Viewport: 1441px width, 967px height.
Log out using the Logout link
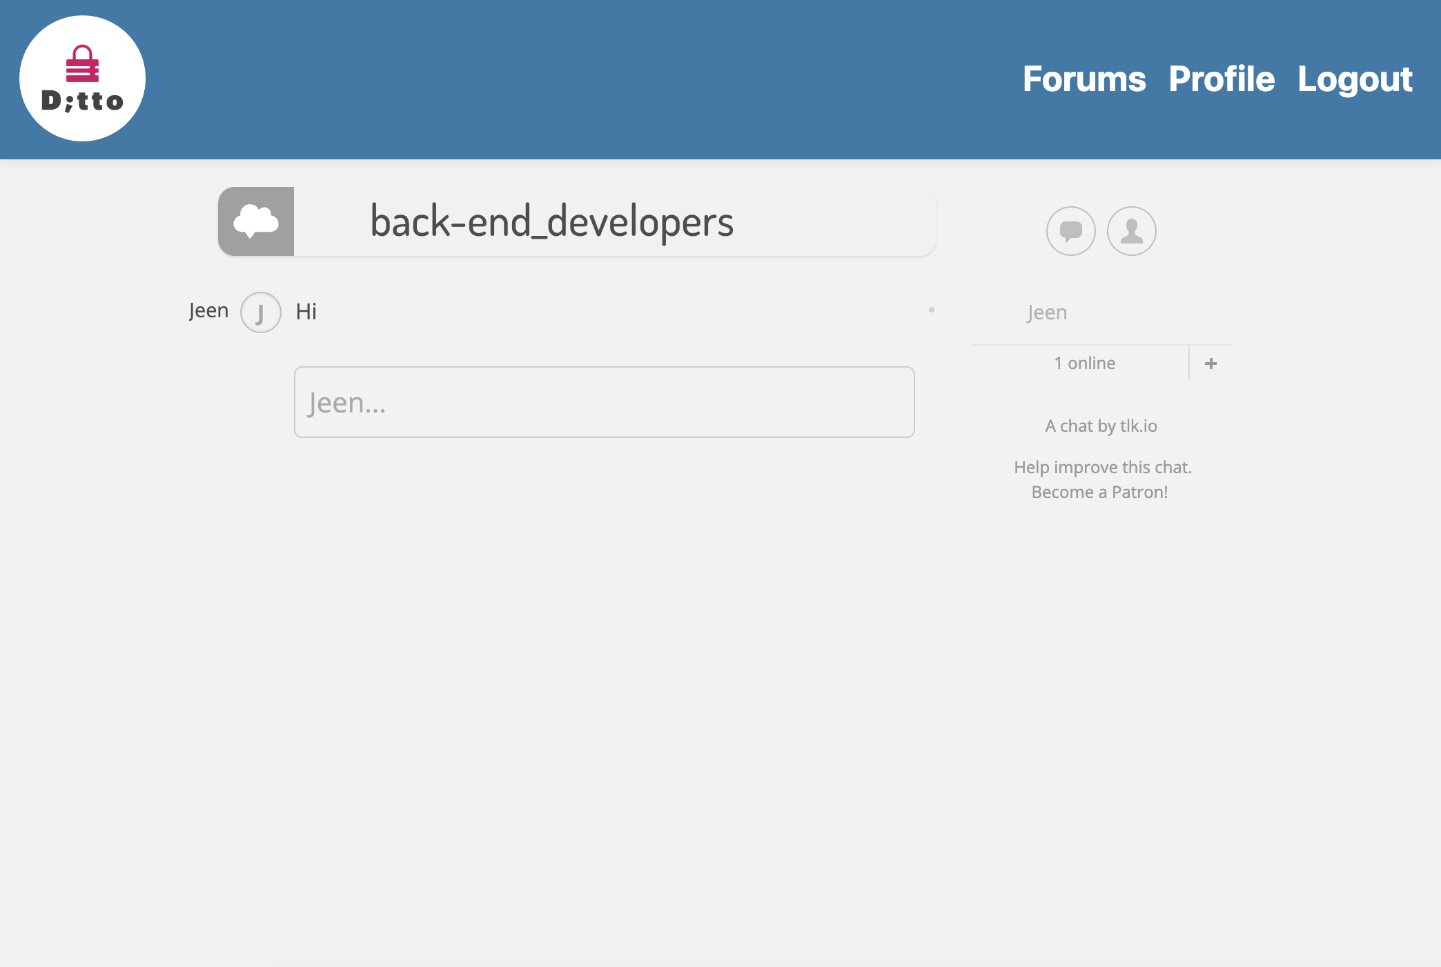tap(1354, 79)
